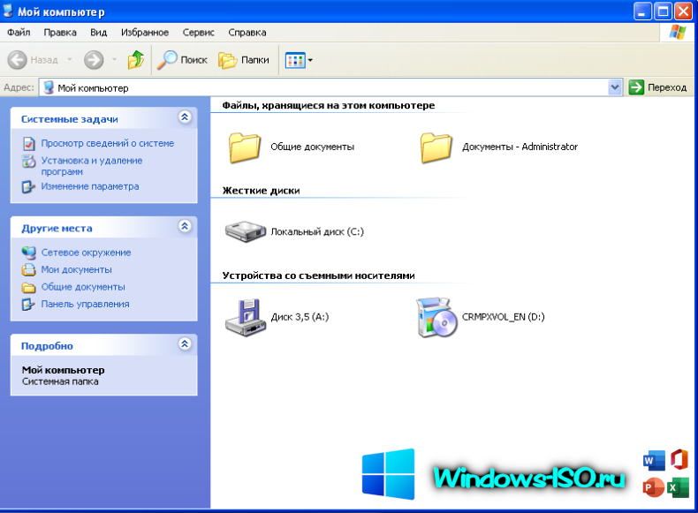This screenshot has height=513, width=698.
Task: Open Forward button history dropdown arrow
Action: tap(114, 60)
